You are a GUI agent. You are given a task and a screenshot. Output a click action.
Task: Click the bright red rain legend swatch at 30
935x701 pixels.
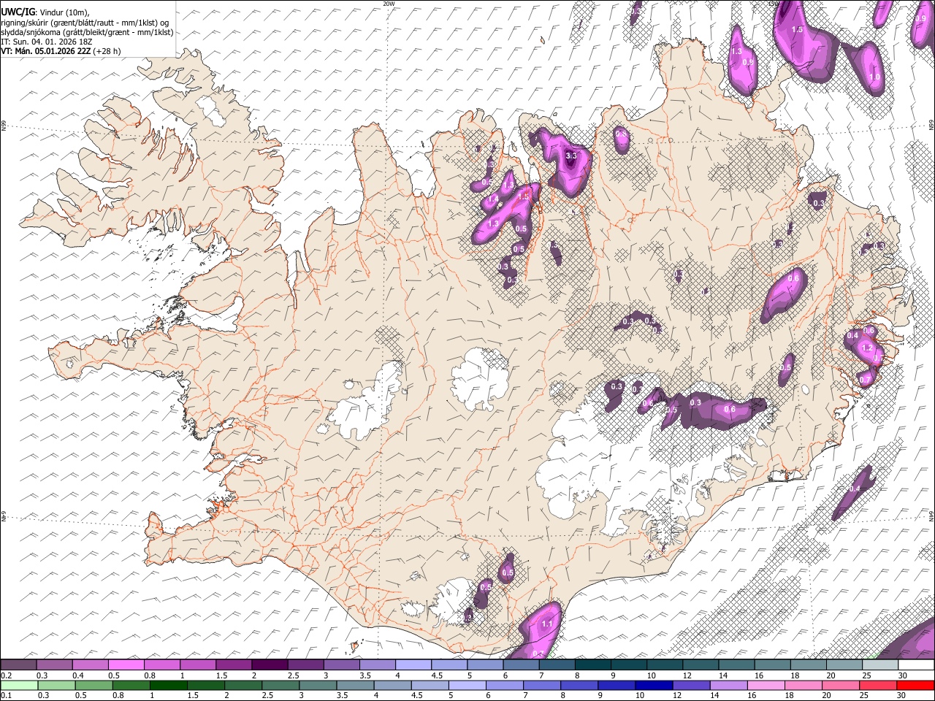(915, 686)
